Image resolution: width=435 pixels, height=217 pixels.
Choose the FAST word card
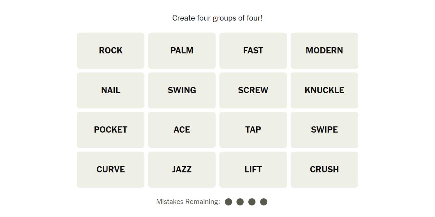click(x=253, y=51)
